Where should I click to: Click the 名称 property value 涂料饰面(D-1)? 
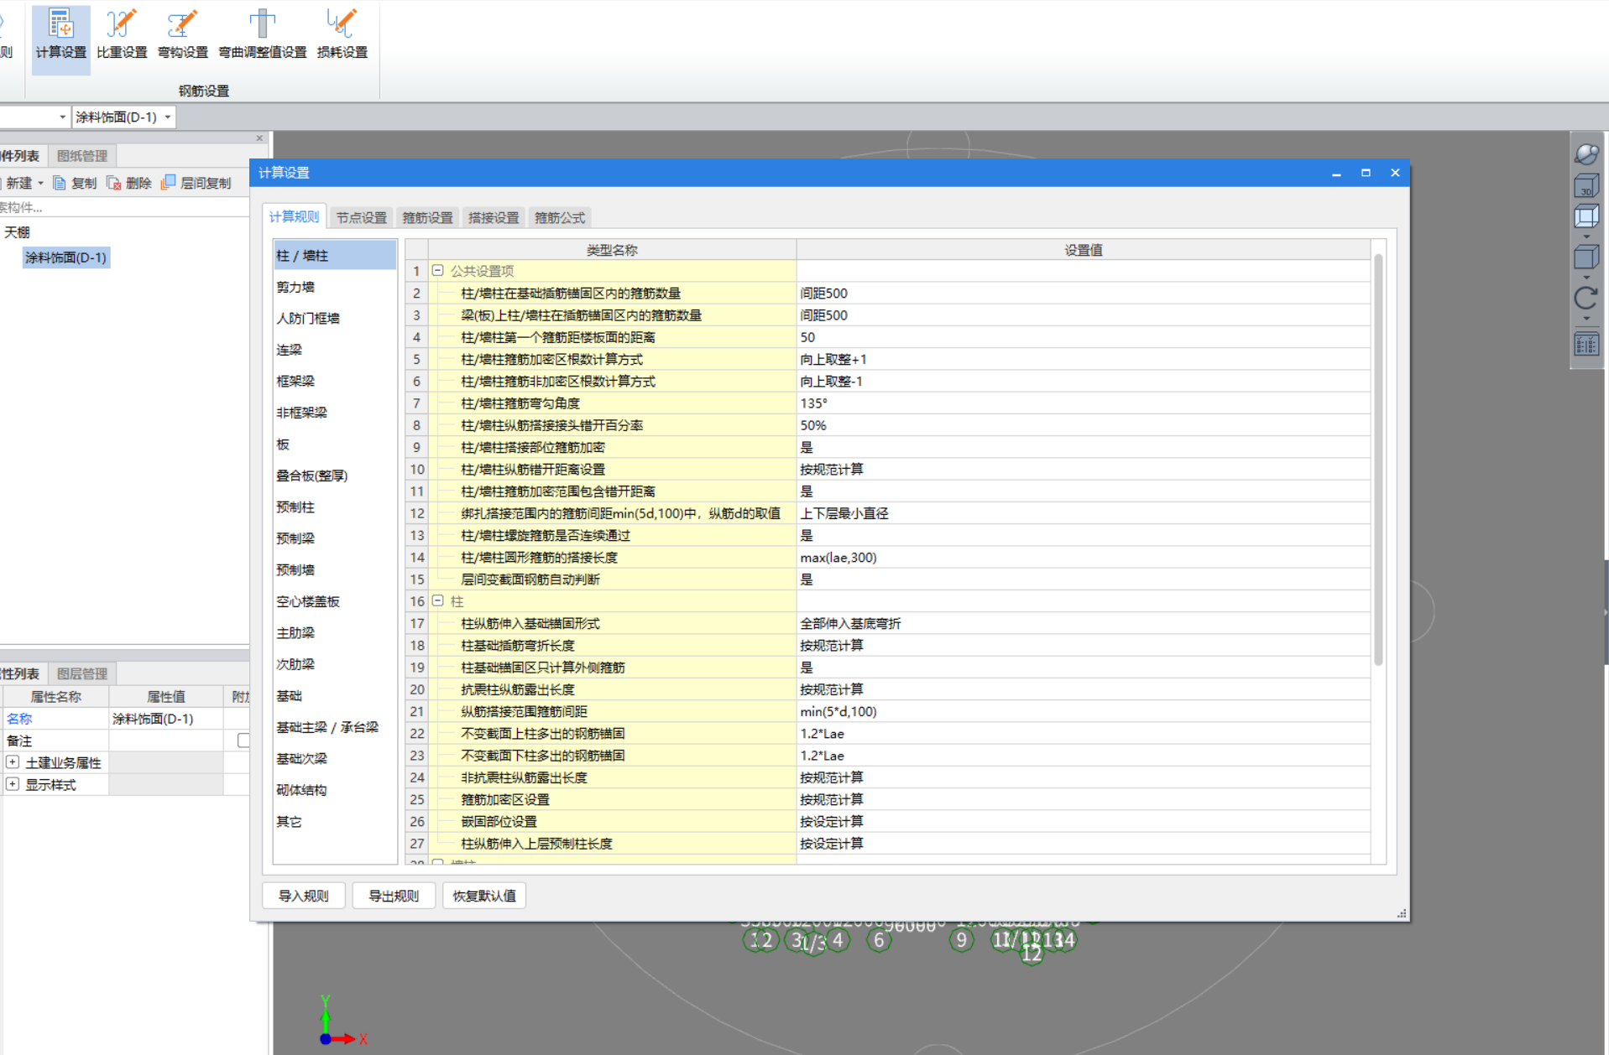(166, 719)
